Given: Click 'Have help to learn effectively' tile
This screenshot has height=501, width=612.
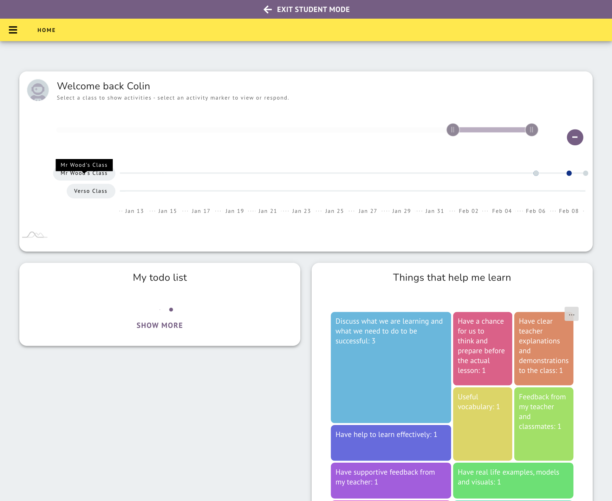Looking at the screenshot, I should [x=391, y=443].
